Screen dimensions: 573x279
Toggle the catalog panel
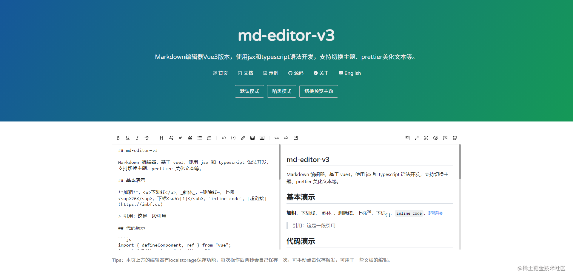point(407,138)
